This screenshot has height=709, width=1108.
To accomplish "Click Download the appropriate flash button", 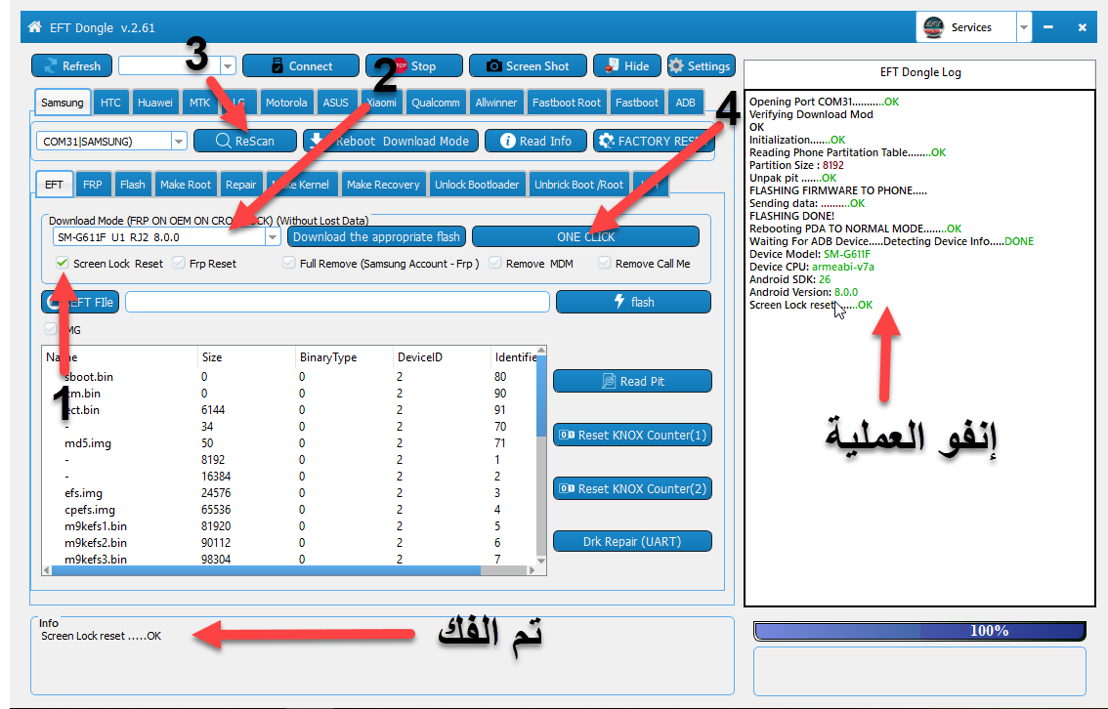I will (376, 236).
